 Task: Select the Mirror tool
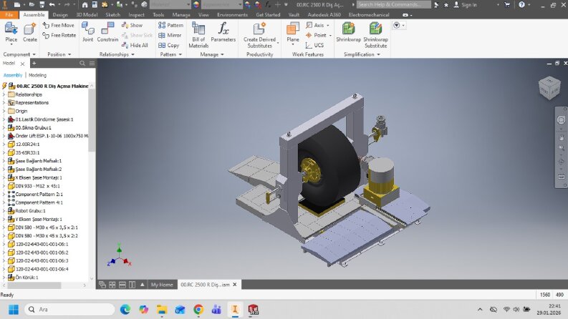coord(170,35)
